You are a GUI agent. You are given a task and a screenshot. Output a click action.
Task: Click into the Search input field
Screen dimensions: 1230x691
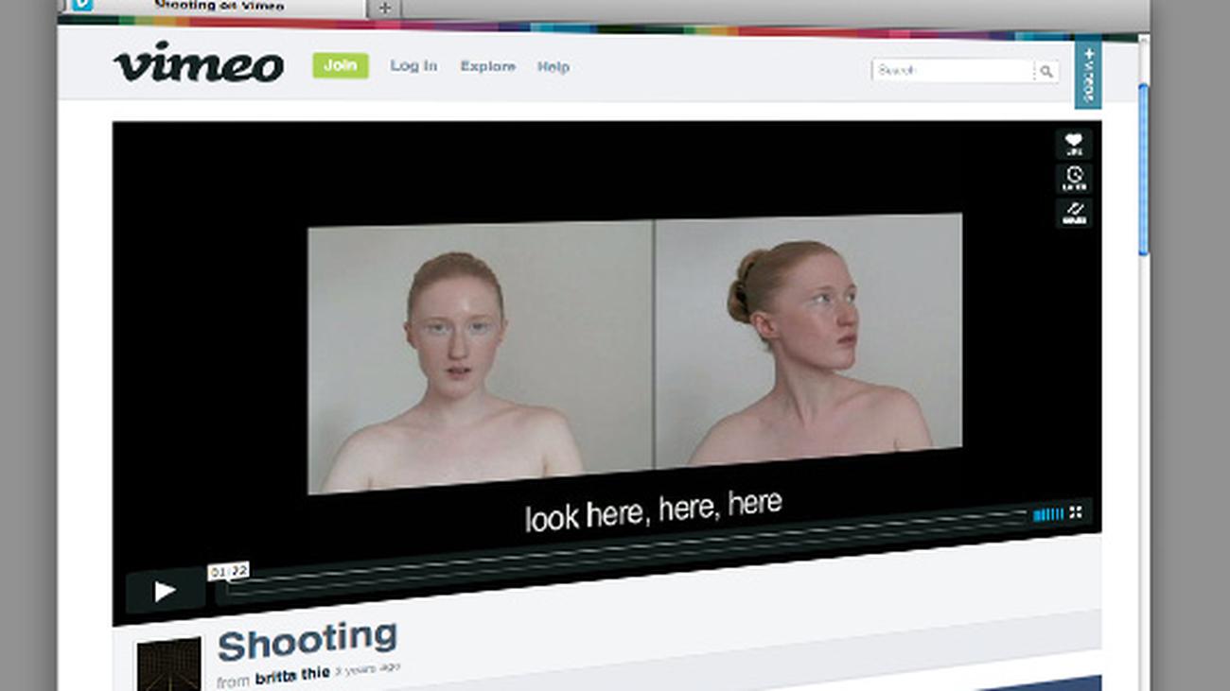951,71
